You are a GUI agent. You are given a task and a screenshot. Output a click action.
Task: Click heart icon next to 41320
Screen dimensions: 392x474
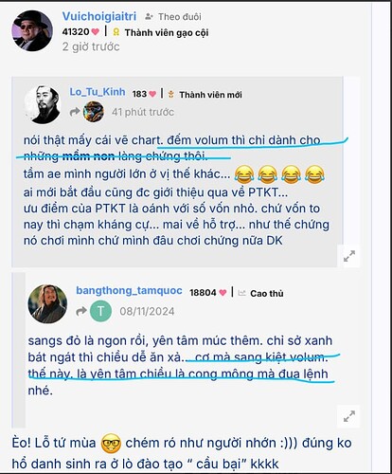[x=96, y=31]
